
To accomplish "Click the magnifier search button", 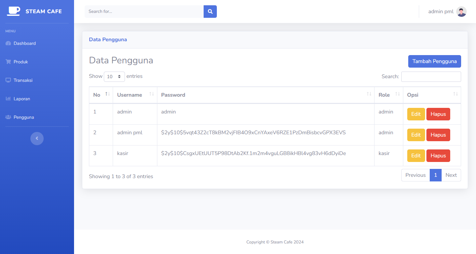I will click(210, 12).
